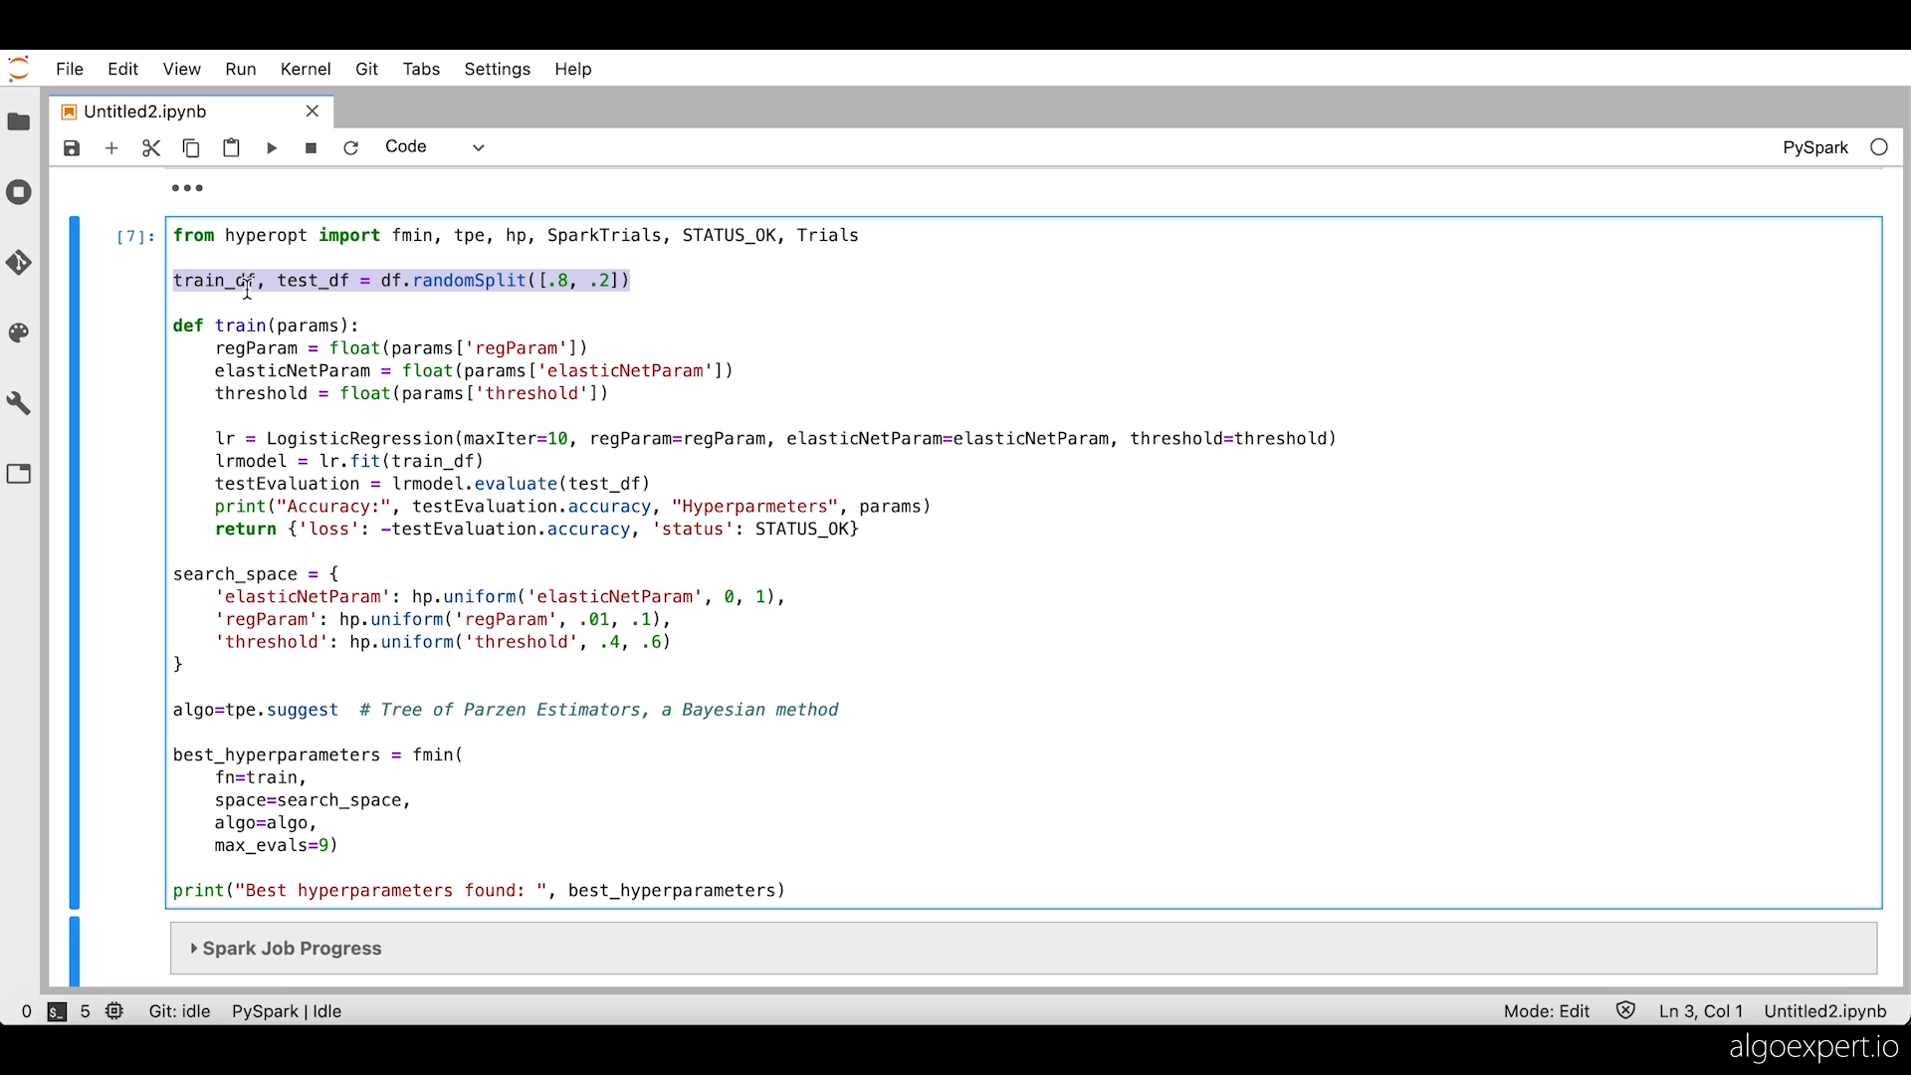Open the cell actions menu with three dots
The width and height of the screenshot is (1911, 1075).
pos(187,188)
